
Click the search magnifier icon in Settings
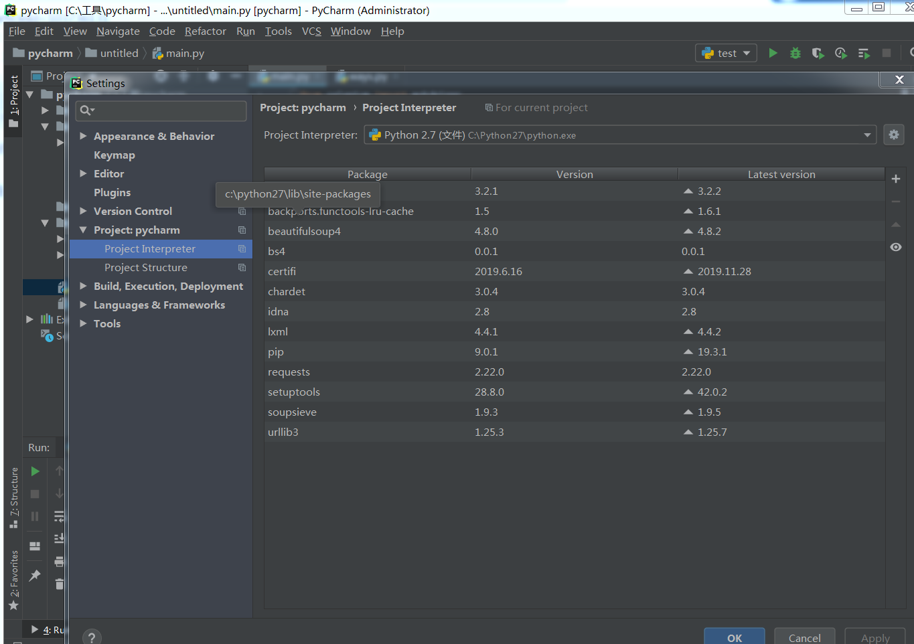[x=86, y=110]
